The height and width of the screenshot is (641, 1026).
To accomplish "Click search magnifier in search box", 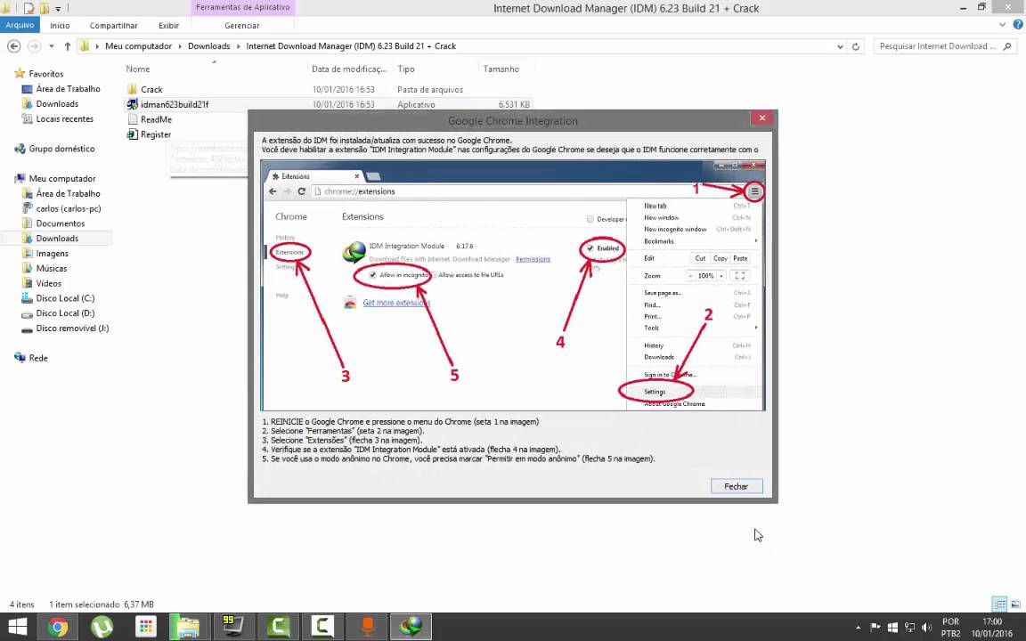I will (1007, 46).
